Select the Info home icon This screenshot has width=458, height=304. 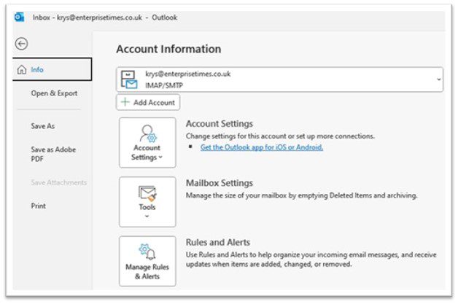tap(22, 69)
